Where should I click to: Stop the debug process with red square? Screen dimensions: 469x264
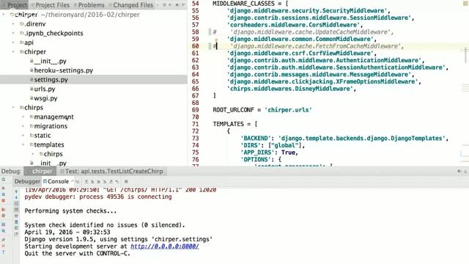(x=3, y=200)
